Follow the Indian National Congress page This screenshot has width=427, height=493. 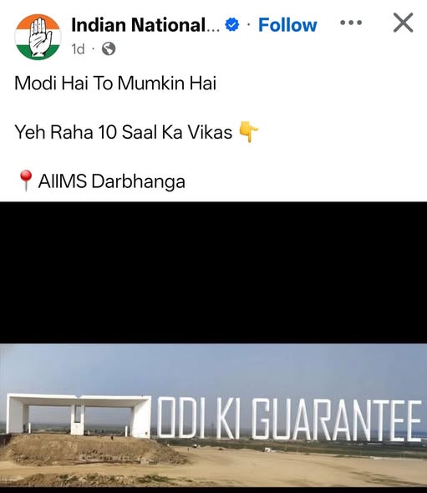click(287, 25)
